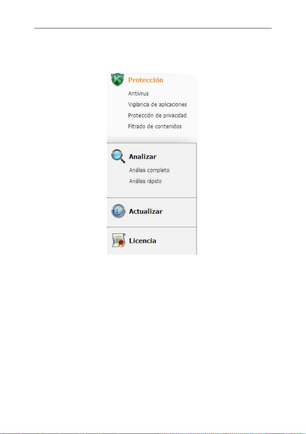This screenshot has width=306, height=434.
Task: Select the Actualizar heading text
Action: click(x=146, y=212)
